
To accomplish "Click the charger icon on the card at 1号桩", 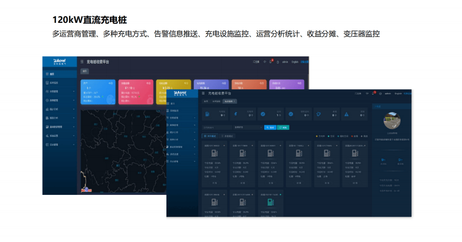I will tap(215, 153).
